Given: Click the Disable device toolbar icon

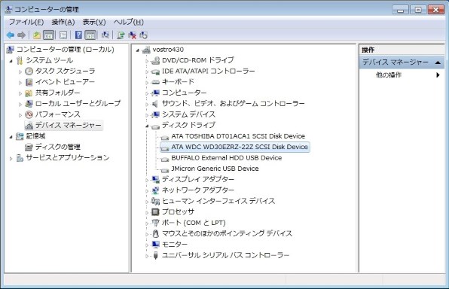Looking at the screenshot, I should (x=143, y=35).
